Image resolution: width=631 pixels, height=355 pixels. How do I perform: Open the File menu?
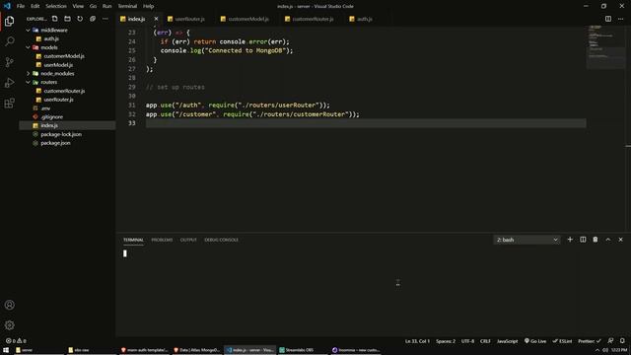pos(21,6)
